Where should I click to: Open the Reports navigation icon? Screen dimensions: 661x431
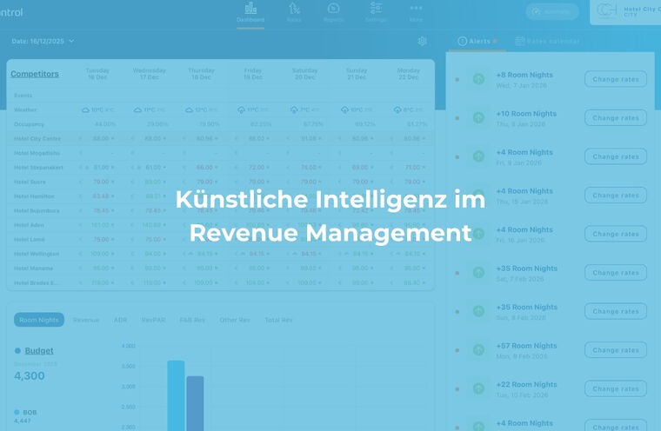[x=333, y=9]
